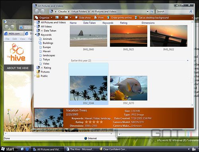Set as desktop background
This screenshot has width=199, height=152.
point(152,17)
